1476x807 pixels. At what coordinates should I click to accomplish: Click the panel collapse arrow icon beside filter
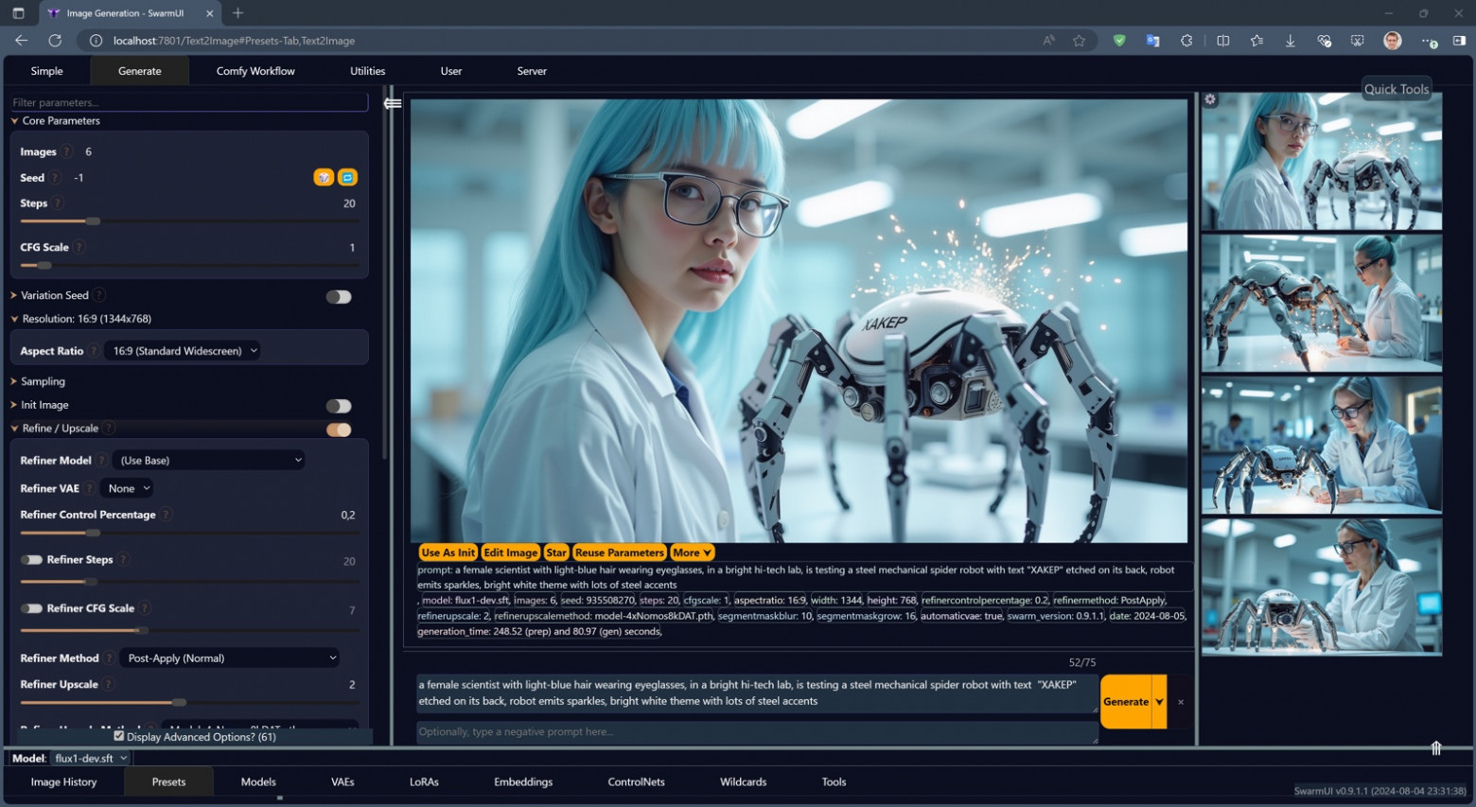pyautogui.click(x=393, y=103)
